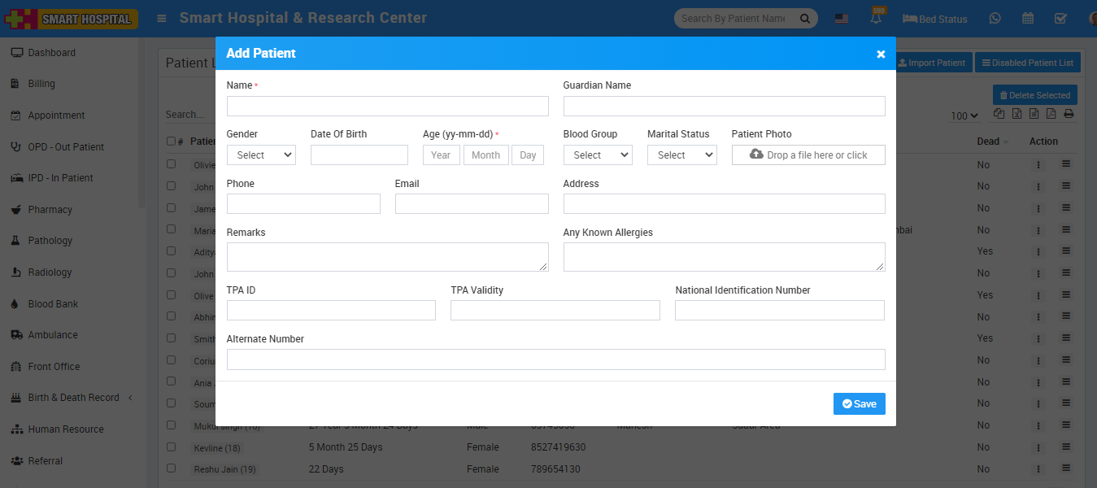The height and width of the screenshot is (488, 1097).
Task: Click the print icon above table
Action: pyautogui.click(x=1069, y=114)
